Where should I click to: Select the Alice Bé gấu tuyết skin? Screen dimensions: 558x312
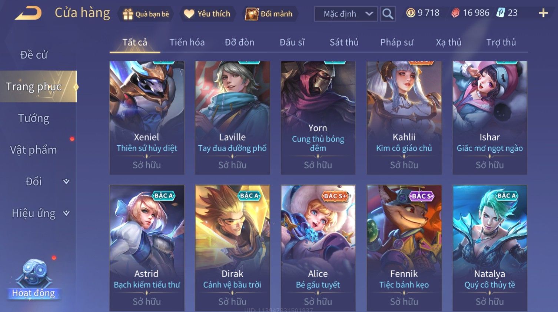(318, 248)
